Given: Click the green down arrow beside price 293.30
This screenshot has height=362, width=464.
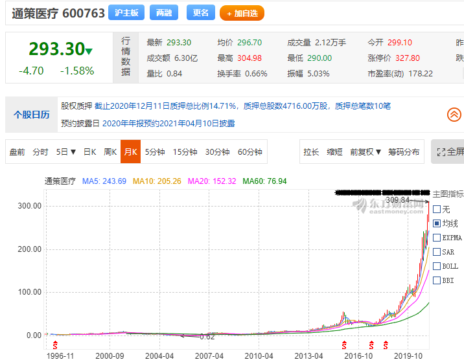Looking at the screenshot, I should 89,51.
